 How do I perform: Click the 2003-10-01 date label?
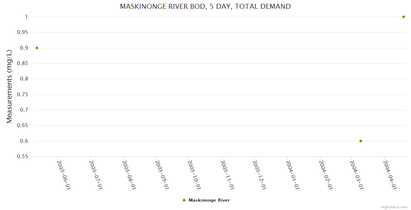(194, 175)
